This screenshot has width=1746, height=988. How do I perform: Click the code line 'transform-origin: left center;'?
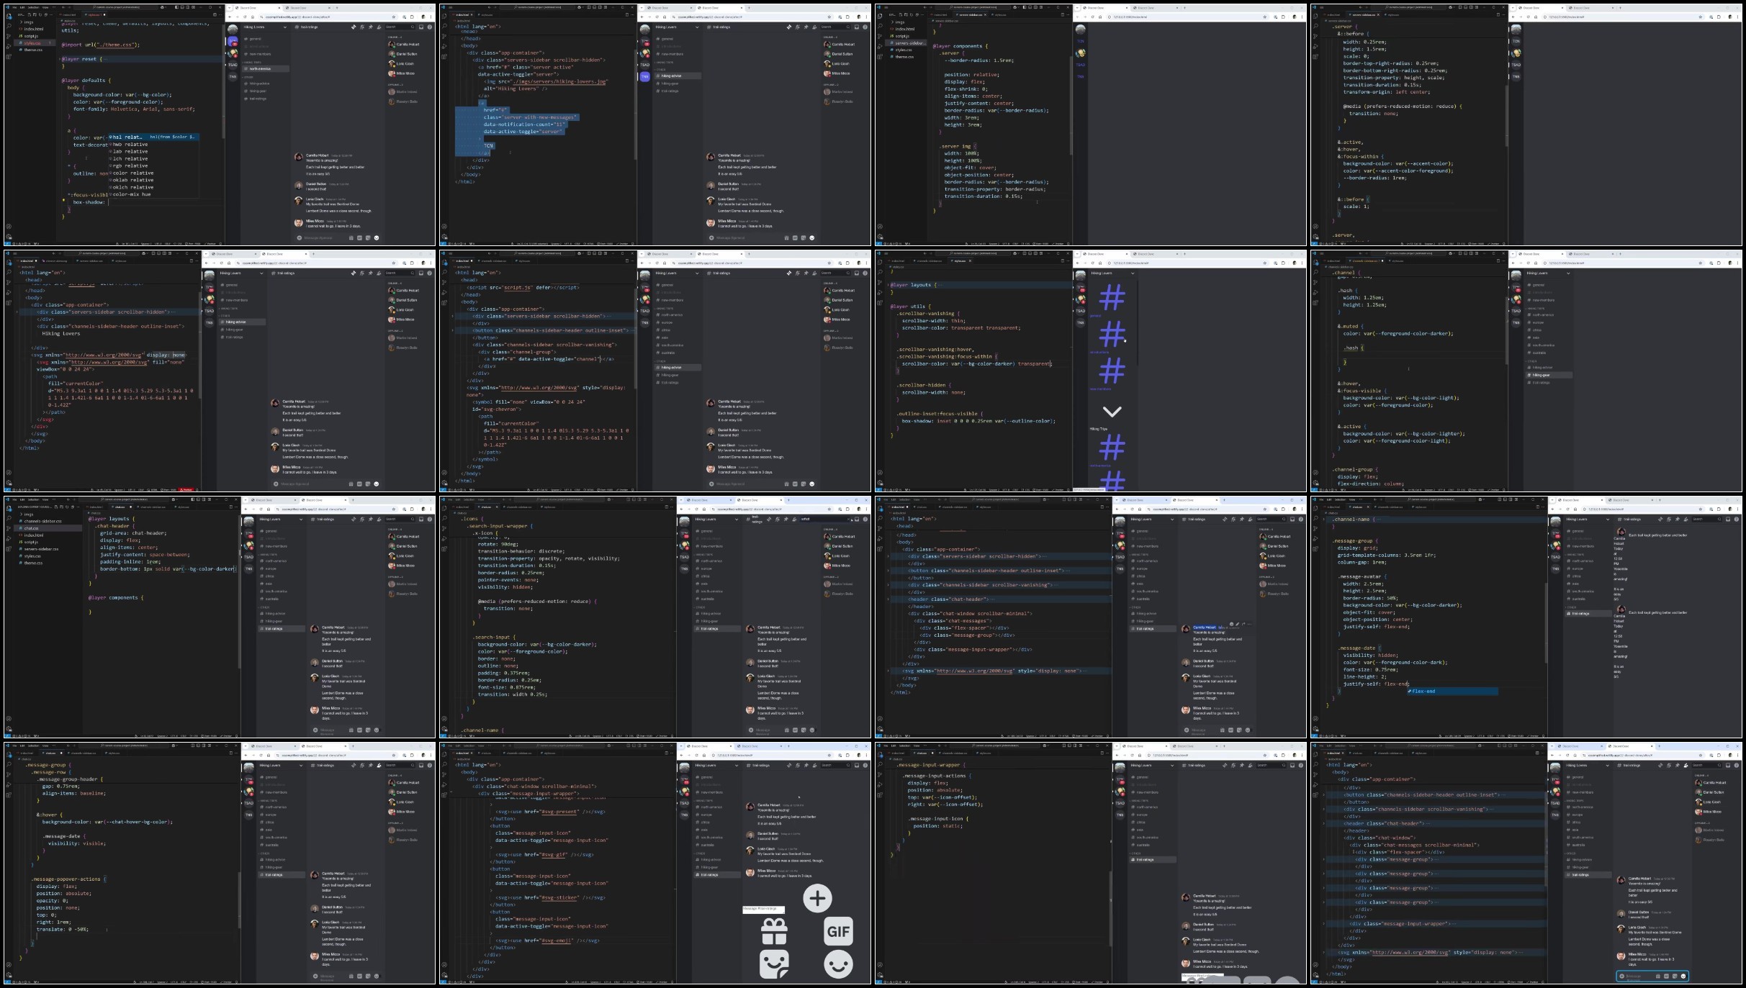(1385, 91)
